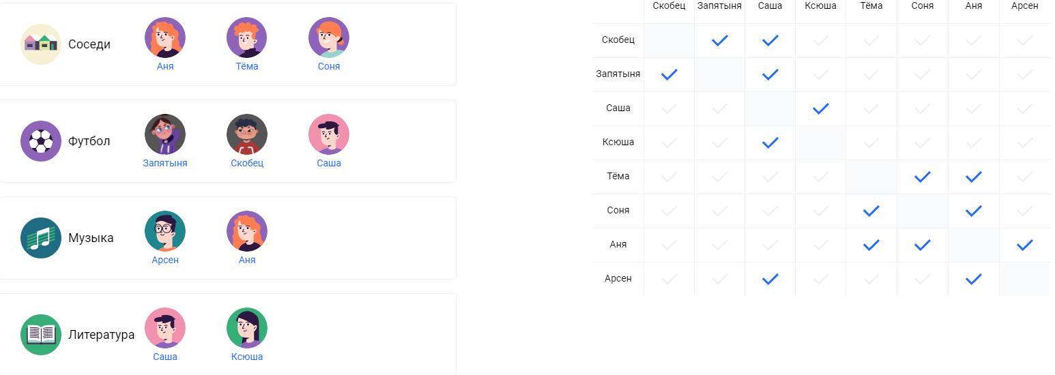Uncheck Арсен row, Саша column checkmark
The image size is (1055, 375).
pos(770,279)
